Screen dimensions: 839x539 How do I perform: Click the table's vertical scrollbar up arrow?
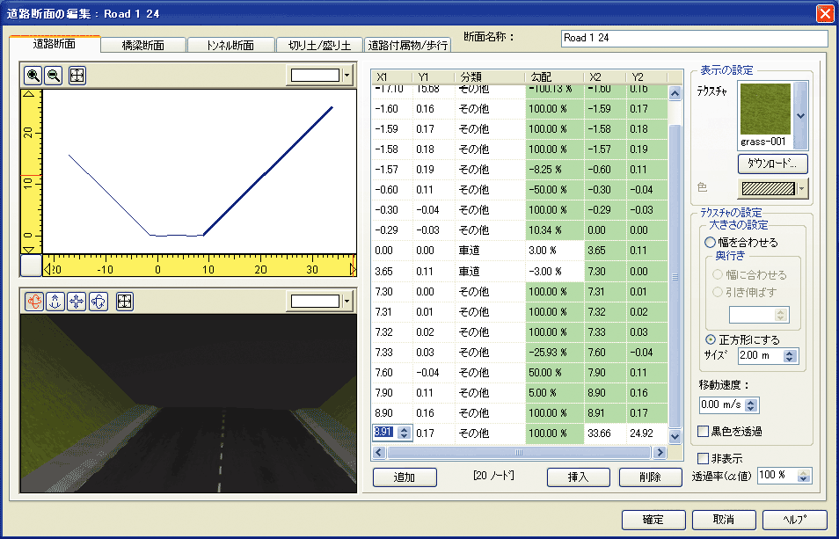click(675, 93)
